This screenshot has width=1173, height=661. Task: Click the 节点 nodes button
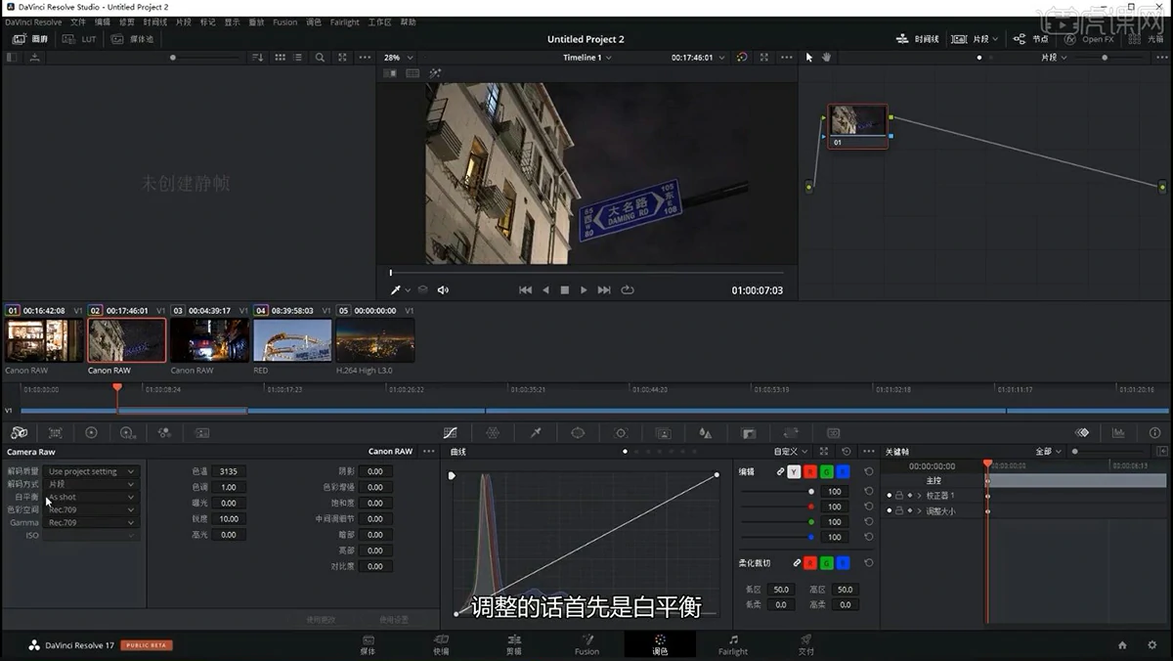point(1031,39)
